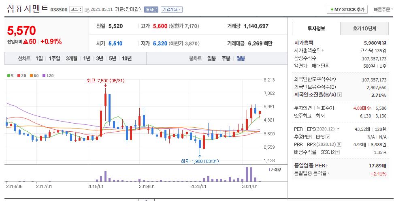394x201 pixels.
Task: Click the 저가 value 5,320
Action: [160, 43]
